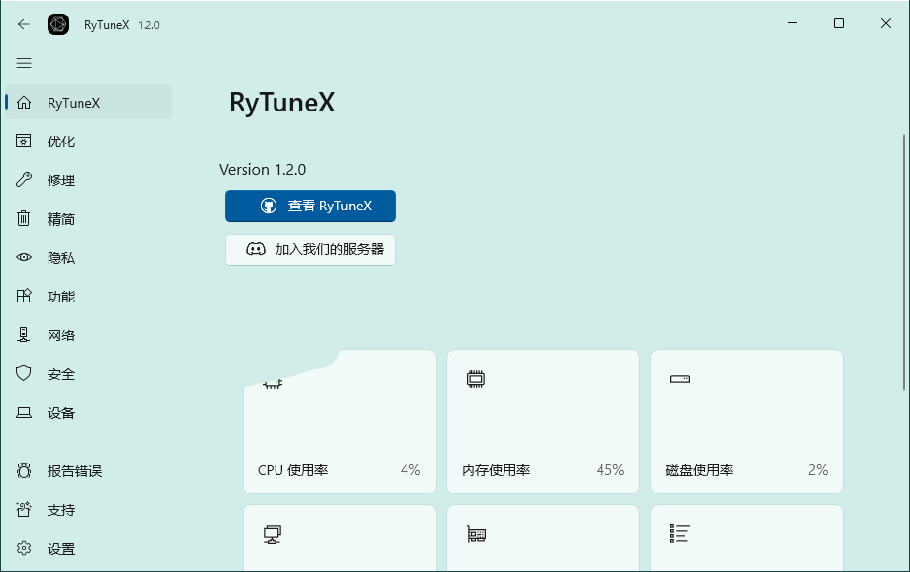Click the network icon next to 网络
Screen dimensions: 910x572
coord(24,334)
